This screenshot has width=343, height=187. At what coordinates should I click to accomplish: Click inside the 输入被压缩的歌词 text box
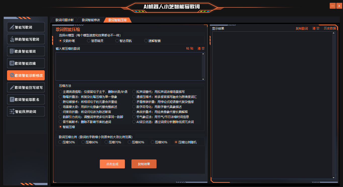128,66
